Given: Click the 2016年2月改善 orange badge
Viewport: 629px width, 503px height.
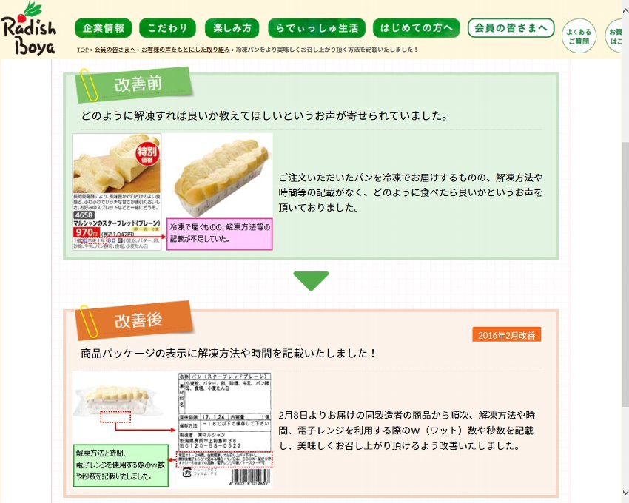Looking at the screenshot, I should click(x=507, y=335).
